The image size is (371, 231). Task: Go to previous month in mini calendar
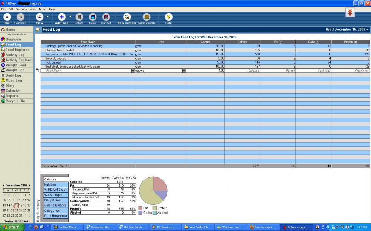pyautogui.click(x=4, y=186)
